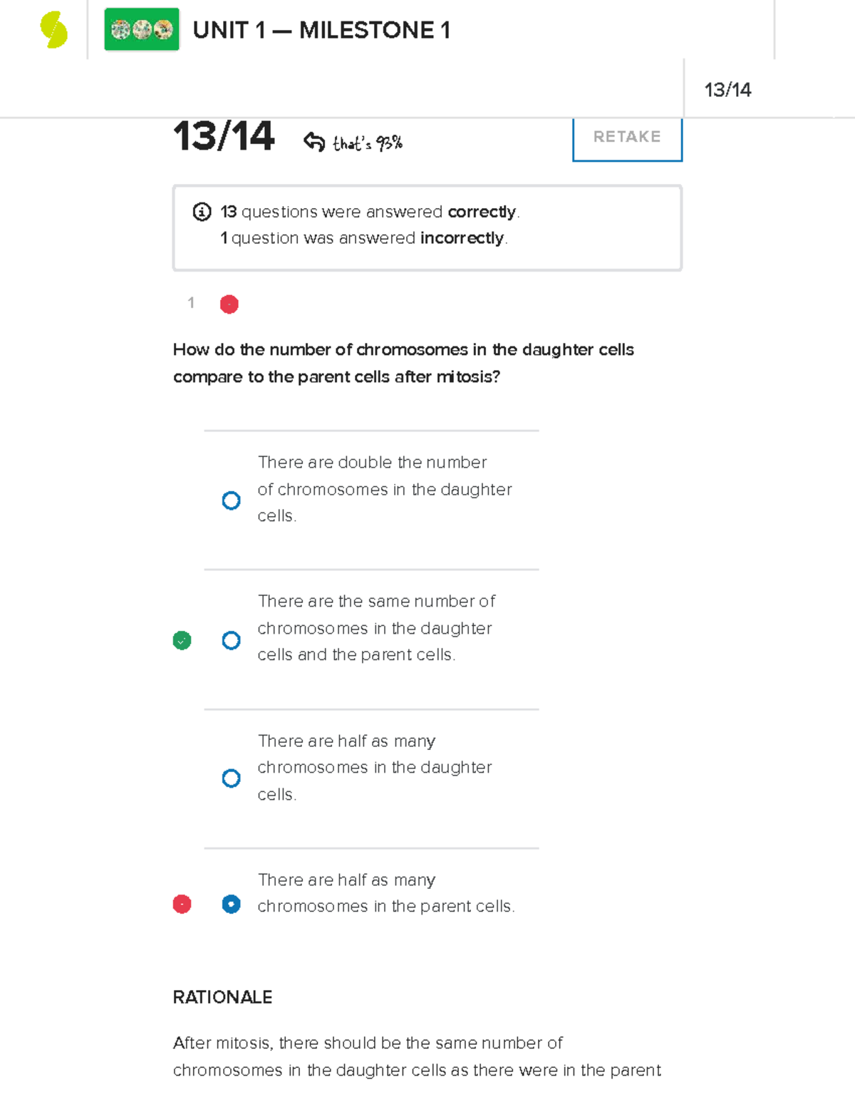Click the info icon in results box

click(202, 212)
